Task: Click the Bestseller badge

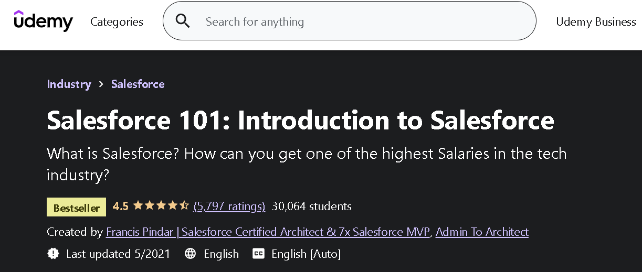Action: (x=76, y=208)
